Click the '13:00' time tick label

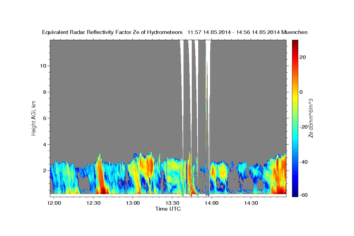(x=133, y=203)
